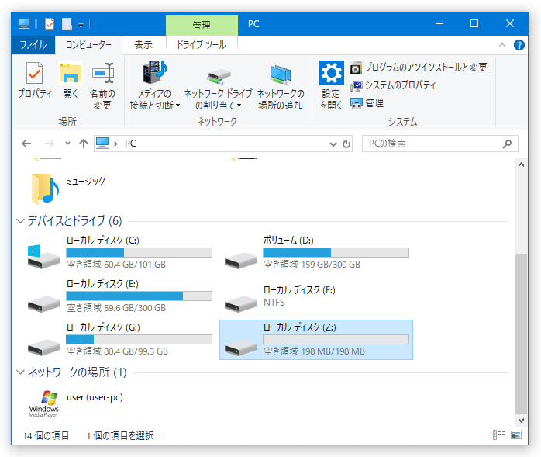Click the 1 個の項目を選択 status text
Screen dimensions: 541x457
click(x=120, y=435)
